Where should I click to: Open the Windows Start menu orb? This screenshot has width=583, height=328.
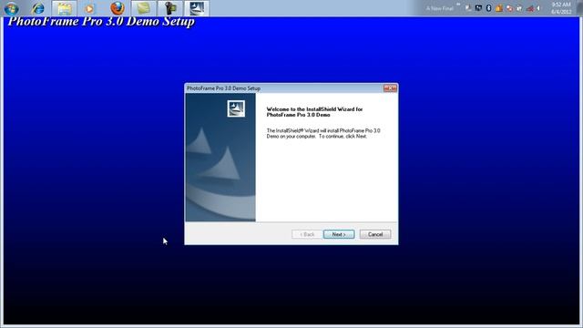tap(12, 8)
